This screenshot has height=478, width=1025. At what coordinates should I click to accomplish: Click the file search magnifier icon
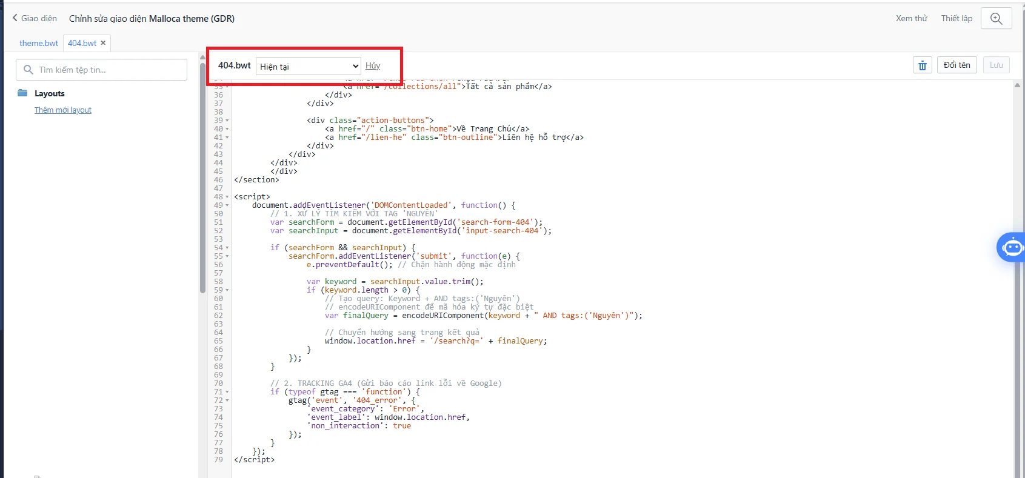click(x=28, y=70)
